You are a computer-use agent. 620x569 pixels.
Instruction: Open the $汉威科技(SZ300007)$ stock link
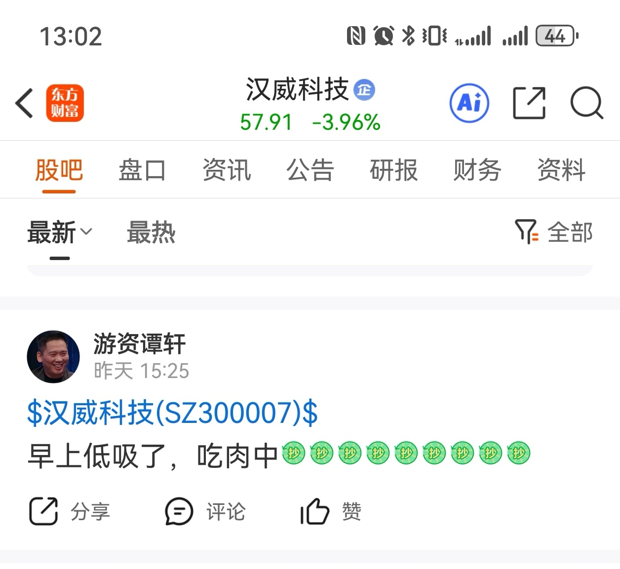(x=172, y=413)
